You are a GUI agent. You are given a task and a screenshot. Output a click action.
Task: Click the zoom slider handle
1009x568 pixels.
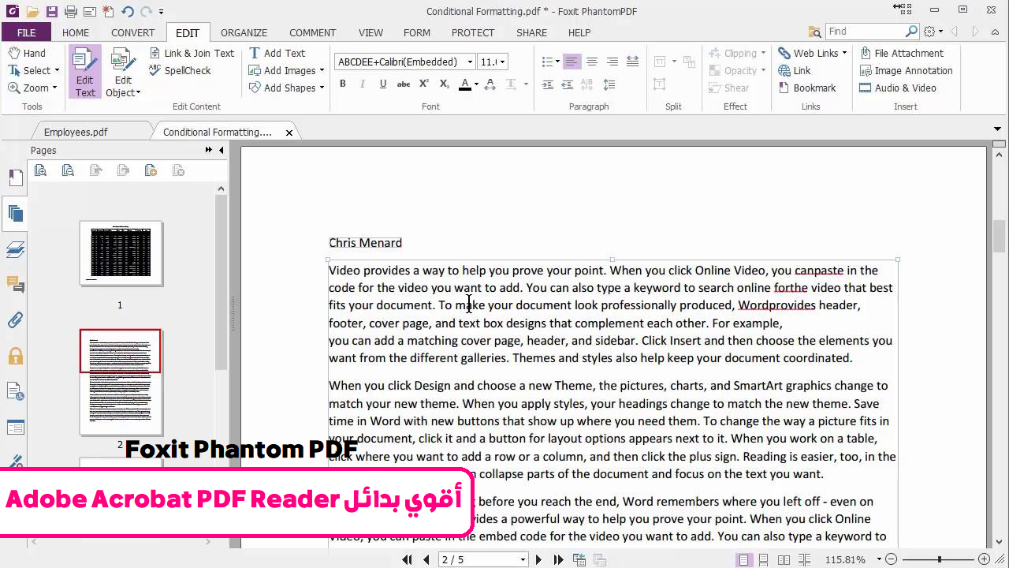tap(939, 559)
